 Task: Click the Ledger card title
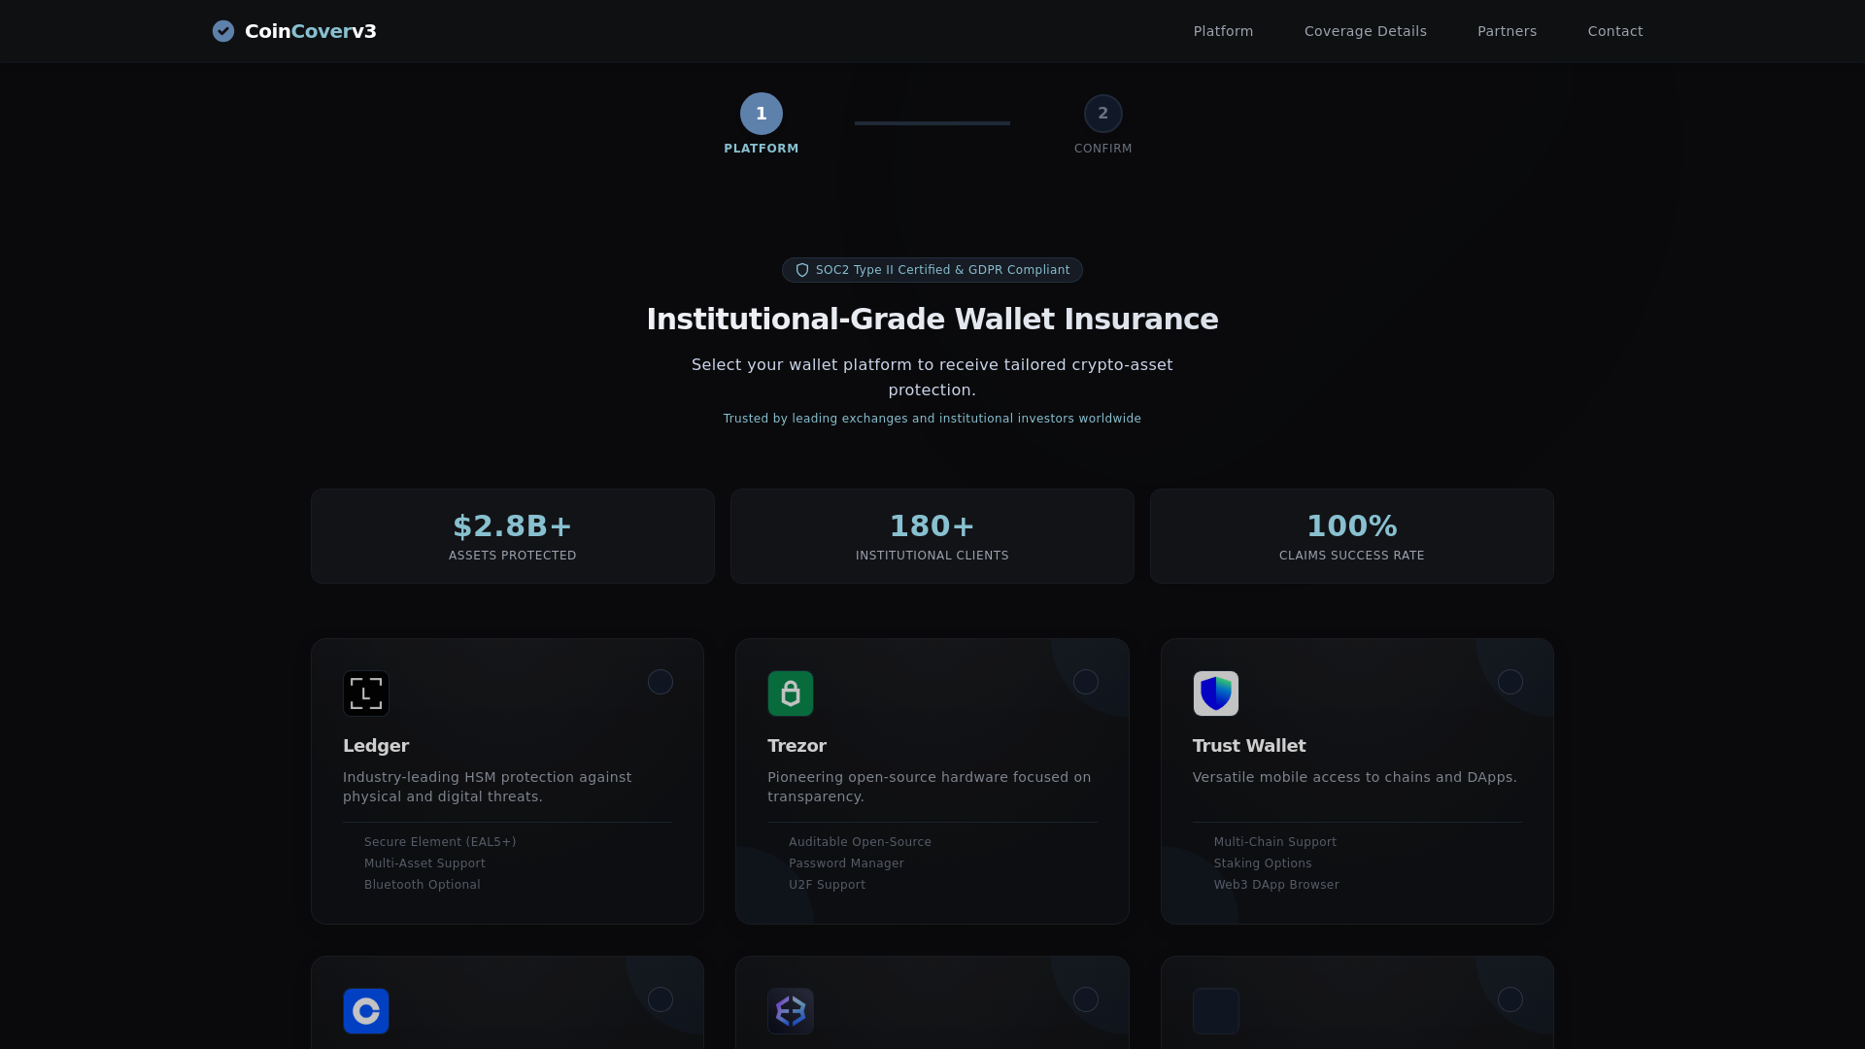coord(376,746)
